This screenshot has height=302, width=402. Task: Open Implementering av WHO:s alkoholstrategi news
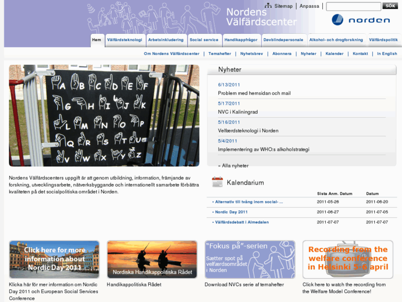(x=264, y=150)
